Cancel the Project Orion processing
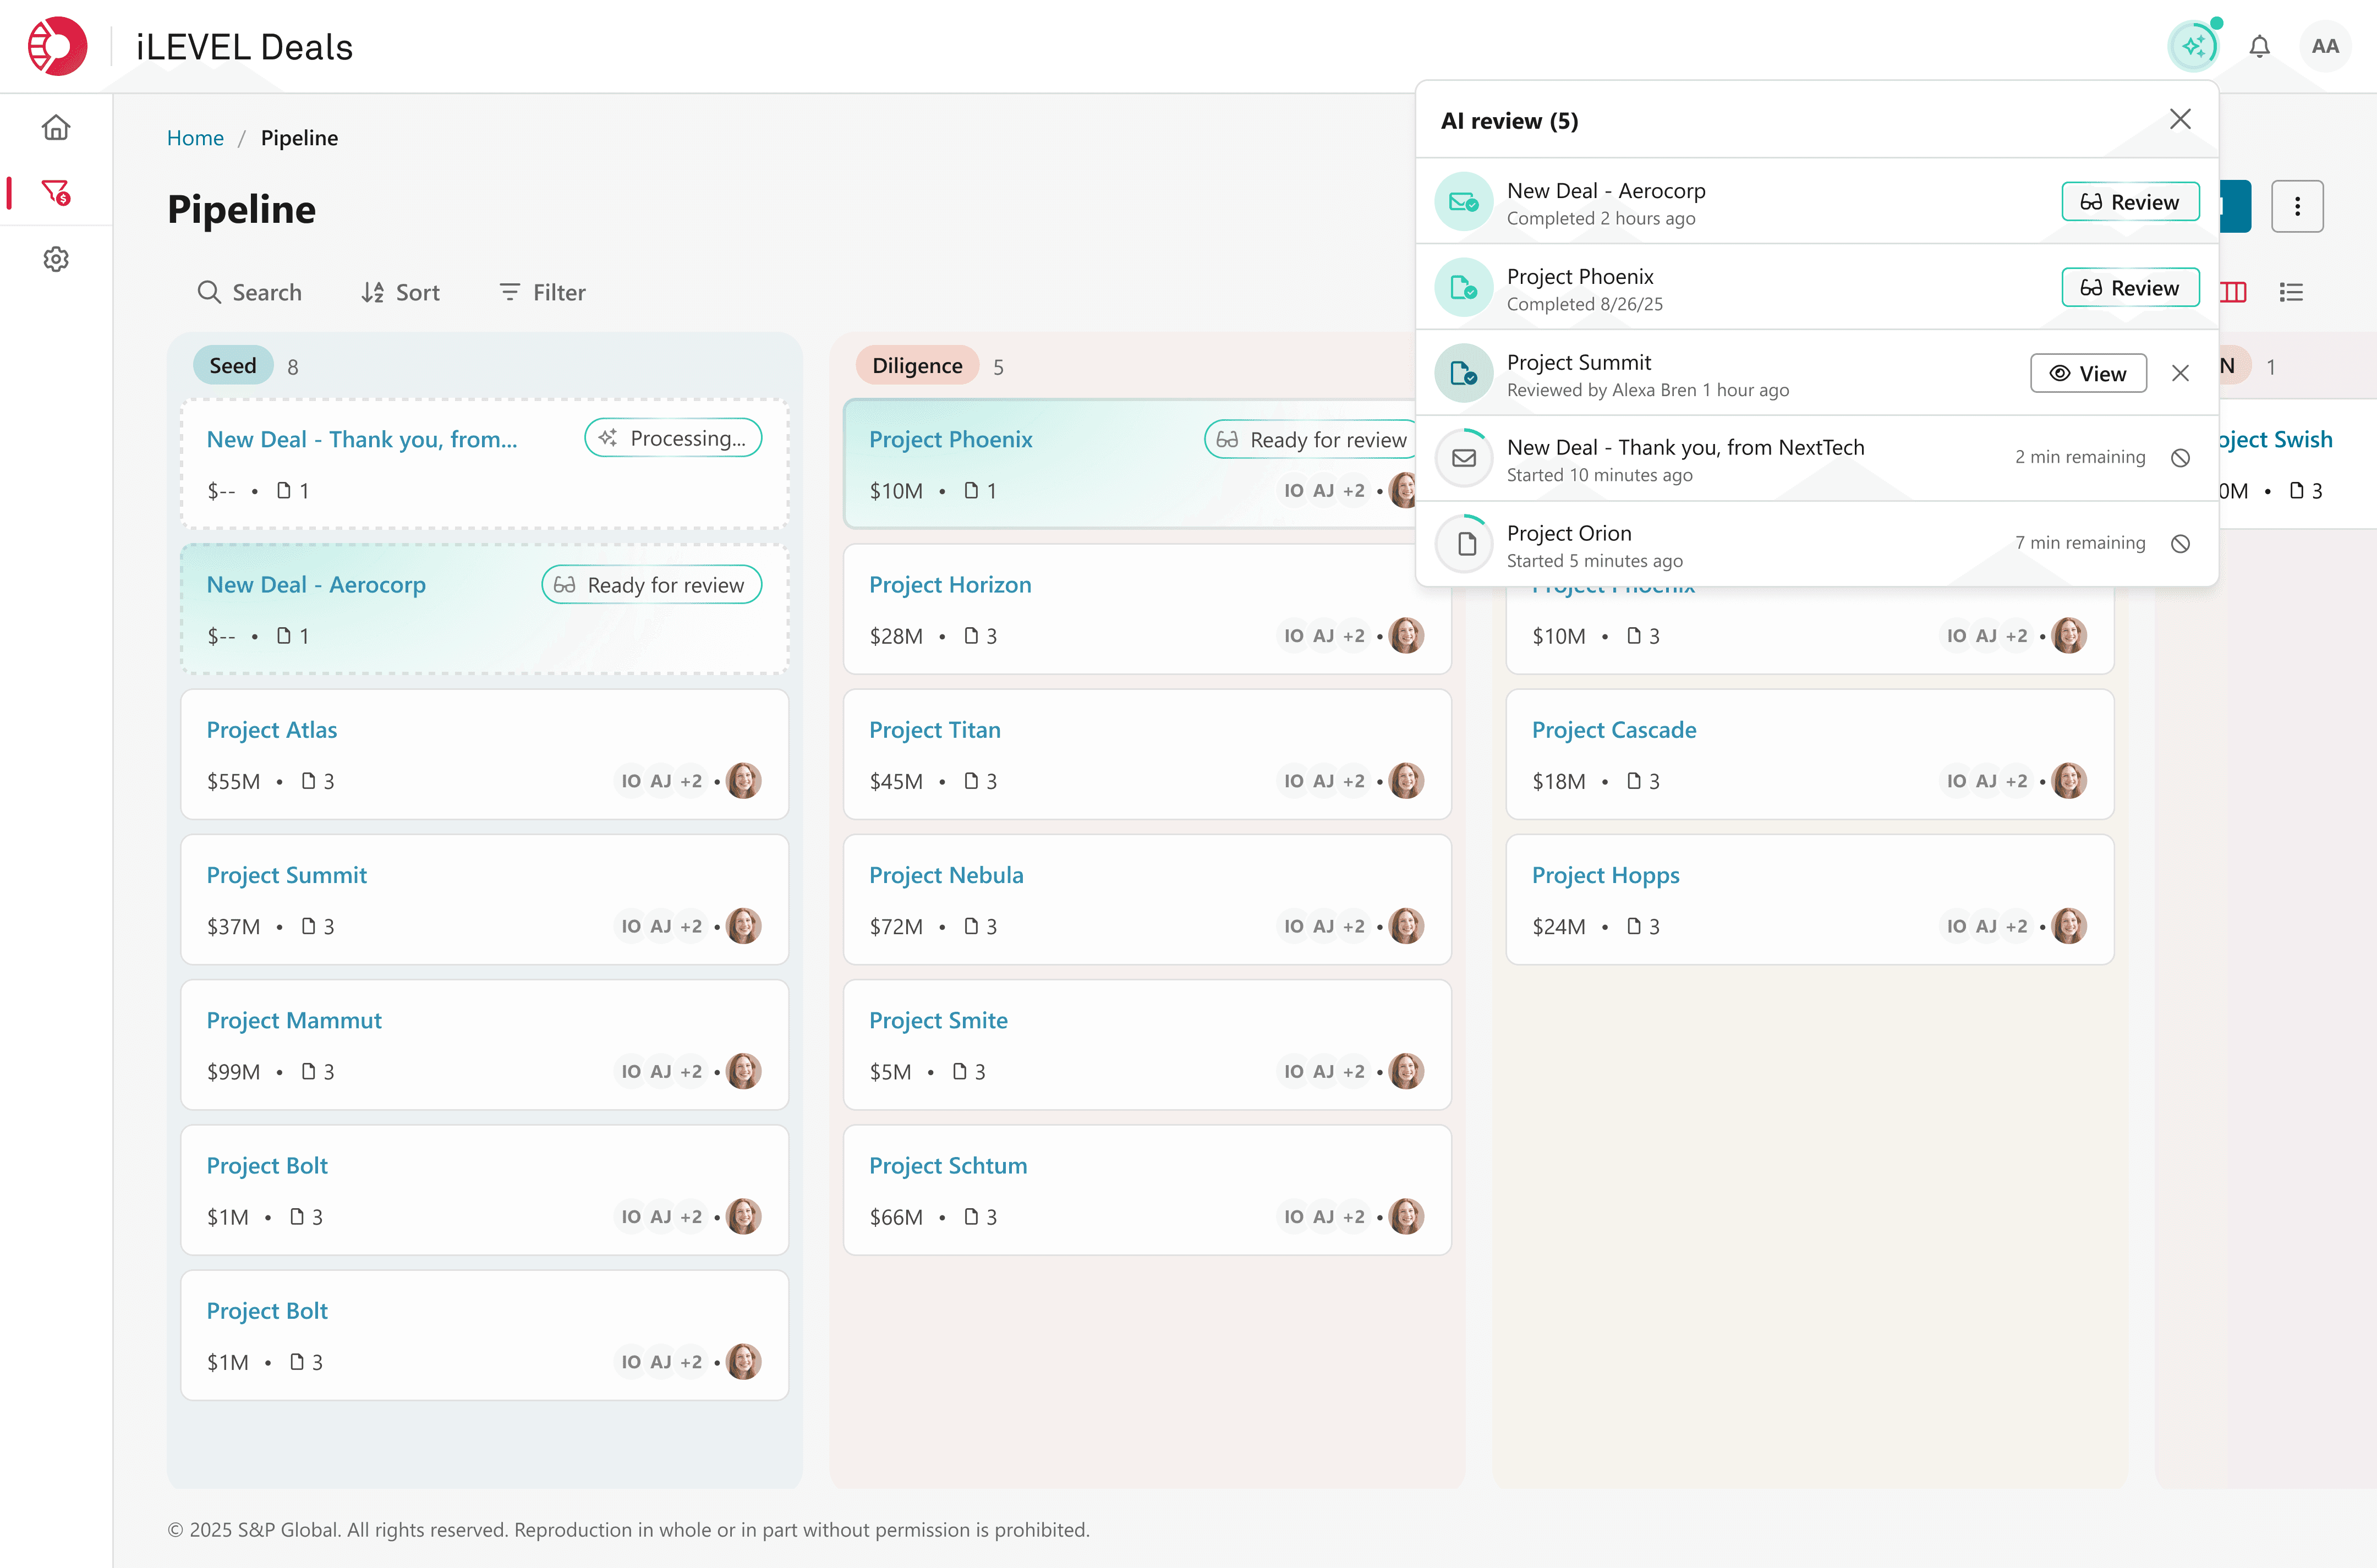This screenshot has width=2377, height=1568. [x=2180, y=543]
